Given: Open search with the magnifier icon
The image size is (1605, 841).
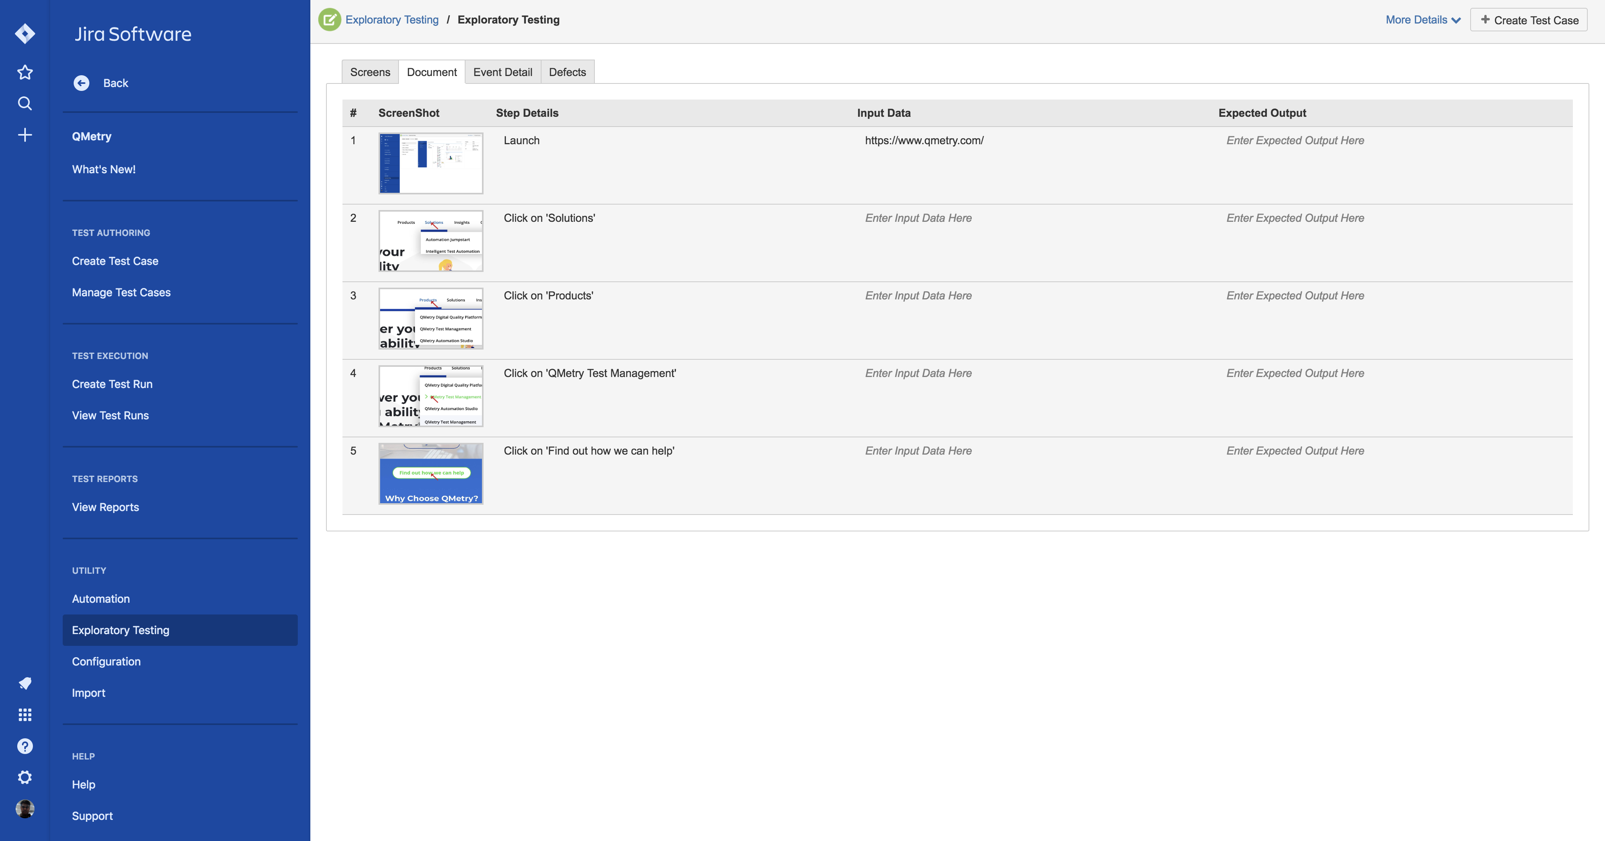Looking at the screenshot, I should point(25,103).
